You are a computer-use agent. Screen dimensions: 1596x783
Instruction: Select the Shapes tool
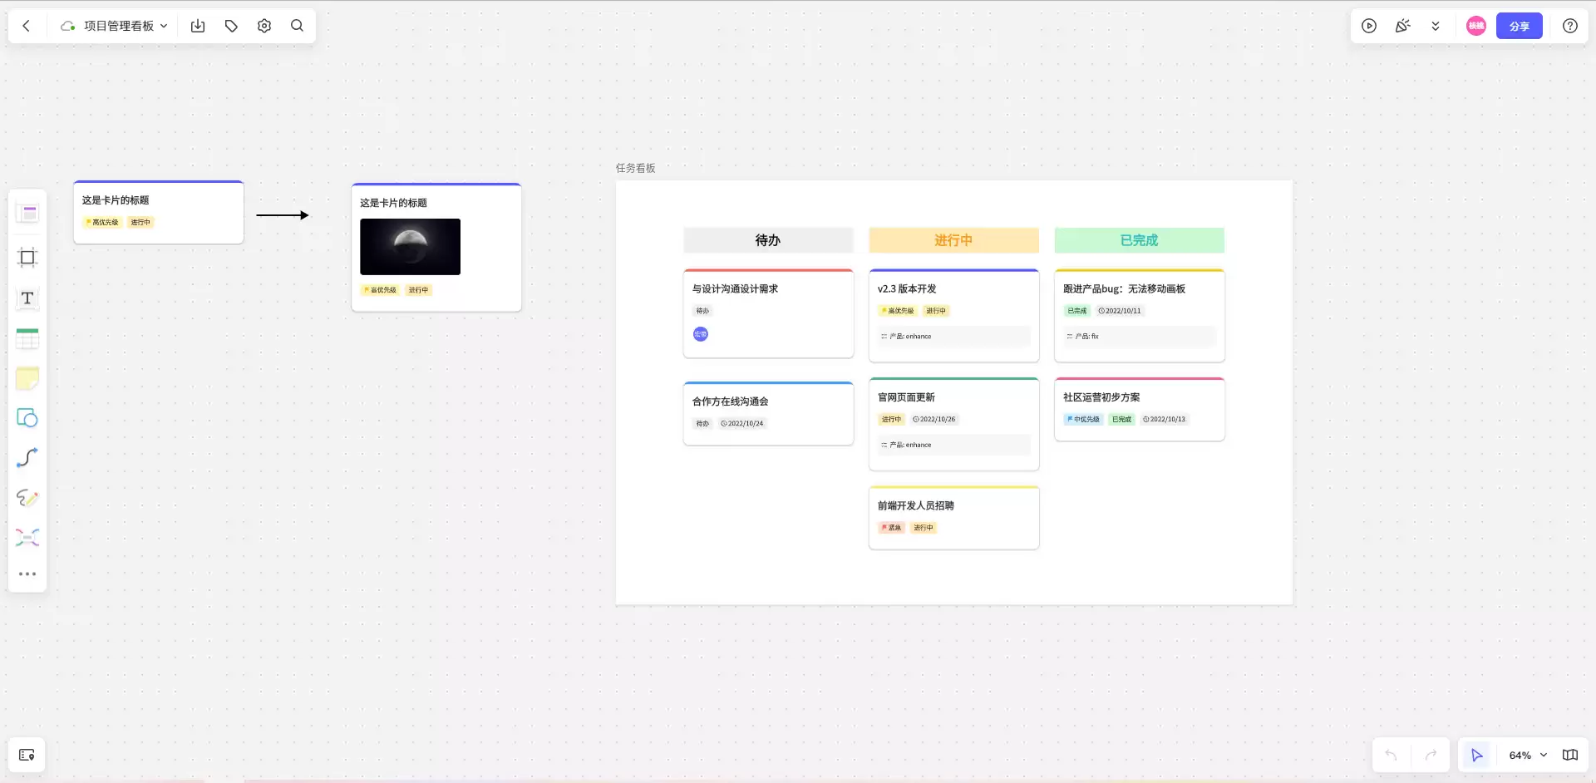click(27, 418)
